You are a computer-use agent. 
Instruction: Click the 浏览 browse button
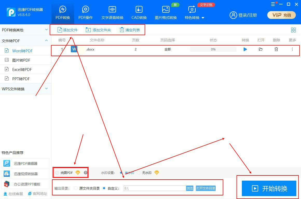(190, 188)
